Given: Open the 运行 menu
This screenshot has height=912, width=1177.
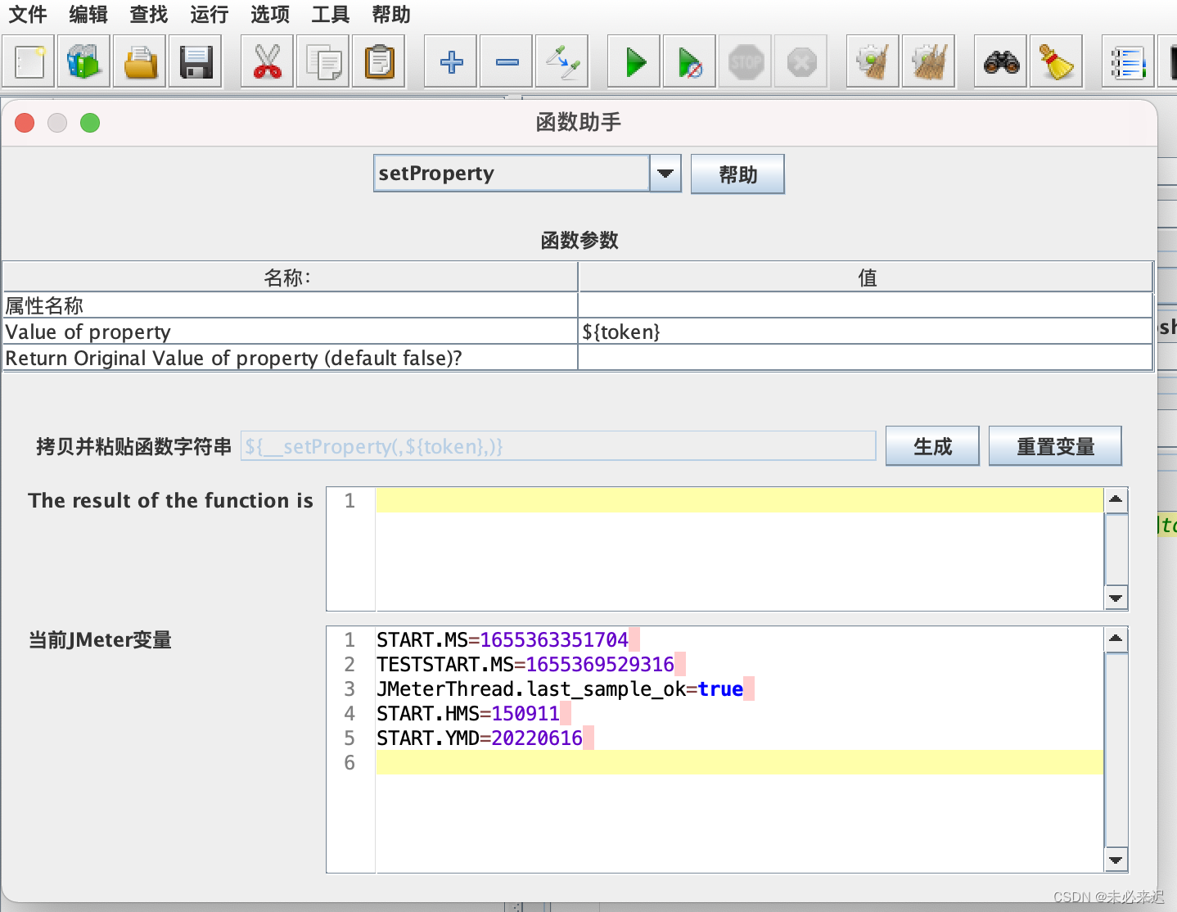Looking at the screenshot, I should point(210,15).
